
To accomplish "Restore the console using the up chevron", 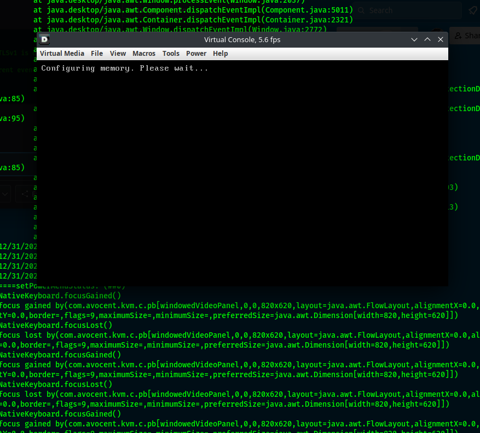I will click(427, 39).
